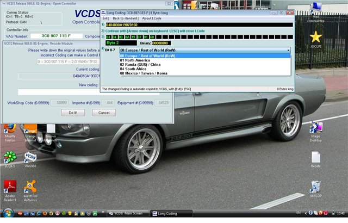This screenshot has height=223, width=348.
Task: Click Exit in the Long Coding menu
Action: (105, 18)
